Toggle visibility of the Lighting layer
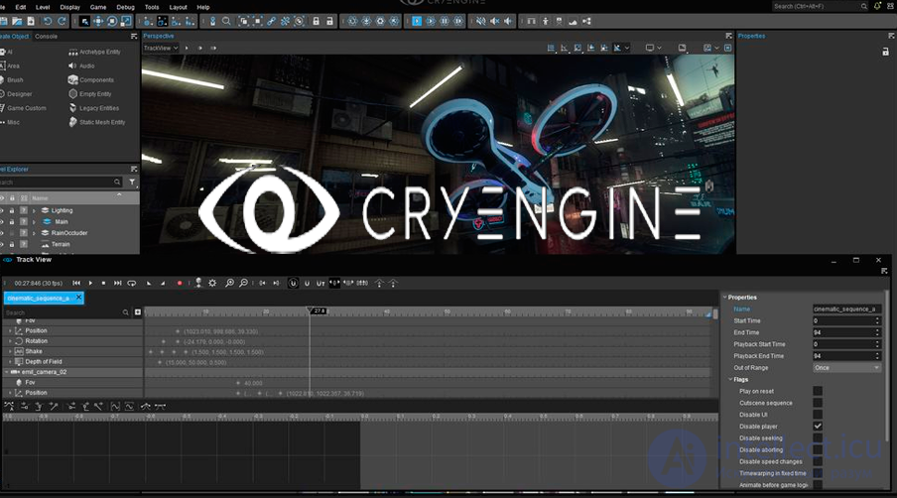Screen dimensions: 897x498 [x=2, y=210]
